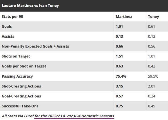
Task: Click the Martinez column header
Action: 124,16
